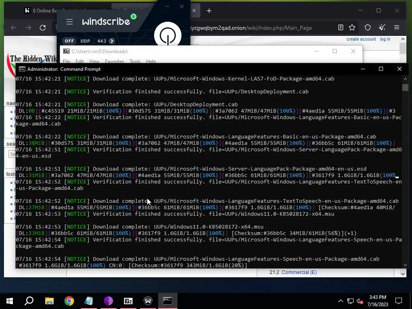Open the 7-Zip Tools menu
This screenshot has height=309, width=412.
click(x=135, y=61)
